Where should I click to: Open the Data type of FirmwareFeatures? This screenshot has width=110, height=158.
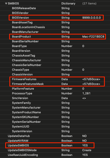click(65, 79)
